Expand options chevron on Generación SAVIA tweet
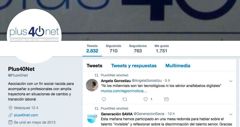 click(231, 114)
